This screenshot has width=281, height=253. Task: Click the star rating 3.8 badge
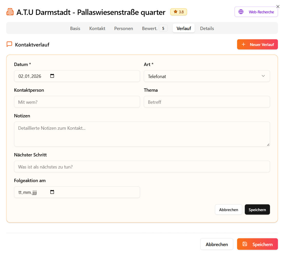179,12
